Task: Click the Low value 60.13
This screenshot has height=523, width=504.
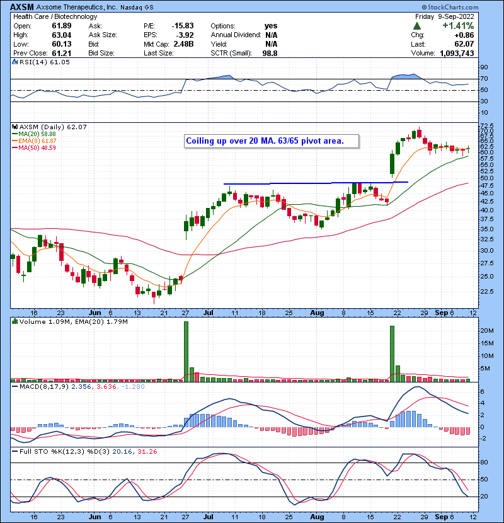Action: tap(61, 44)
